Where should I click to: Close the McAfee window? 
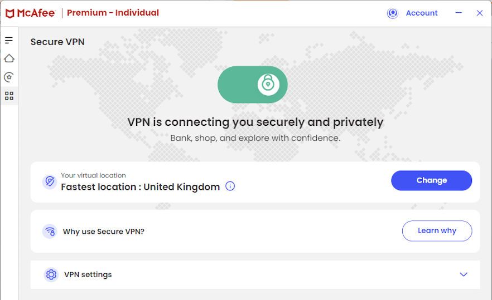[x=479, y=13]
